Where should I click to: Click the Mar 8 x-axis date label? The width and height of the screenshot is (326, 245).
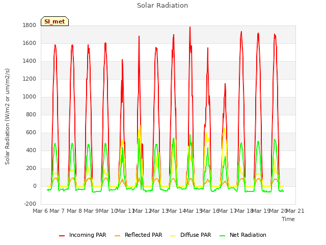[x=74, y=211]
